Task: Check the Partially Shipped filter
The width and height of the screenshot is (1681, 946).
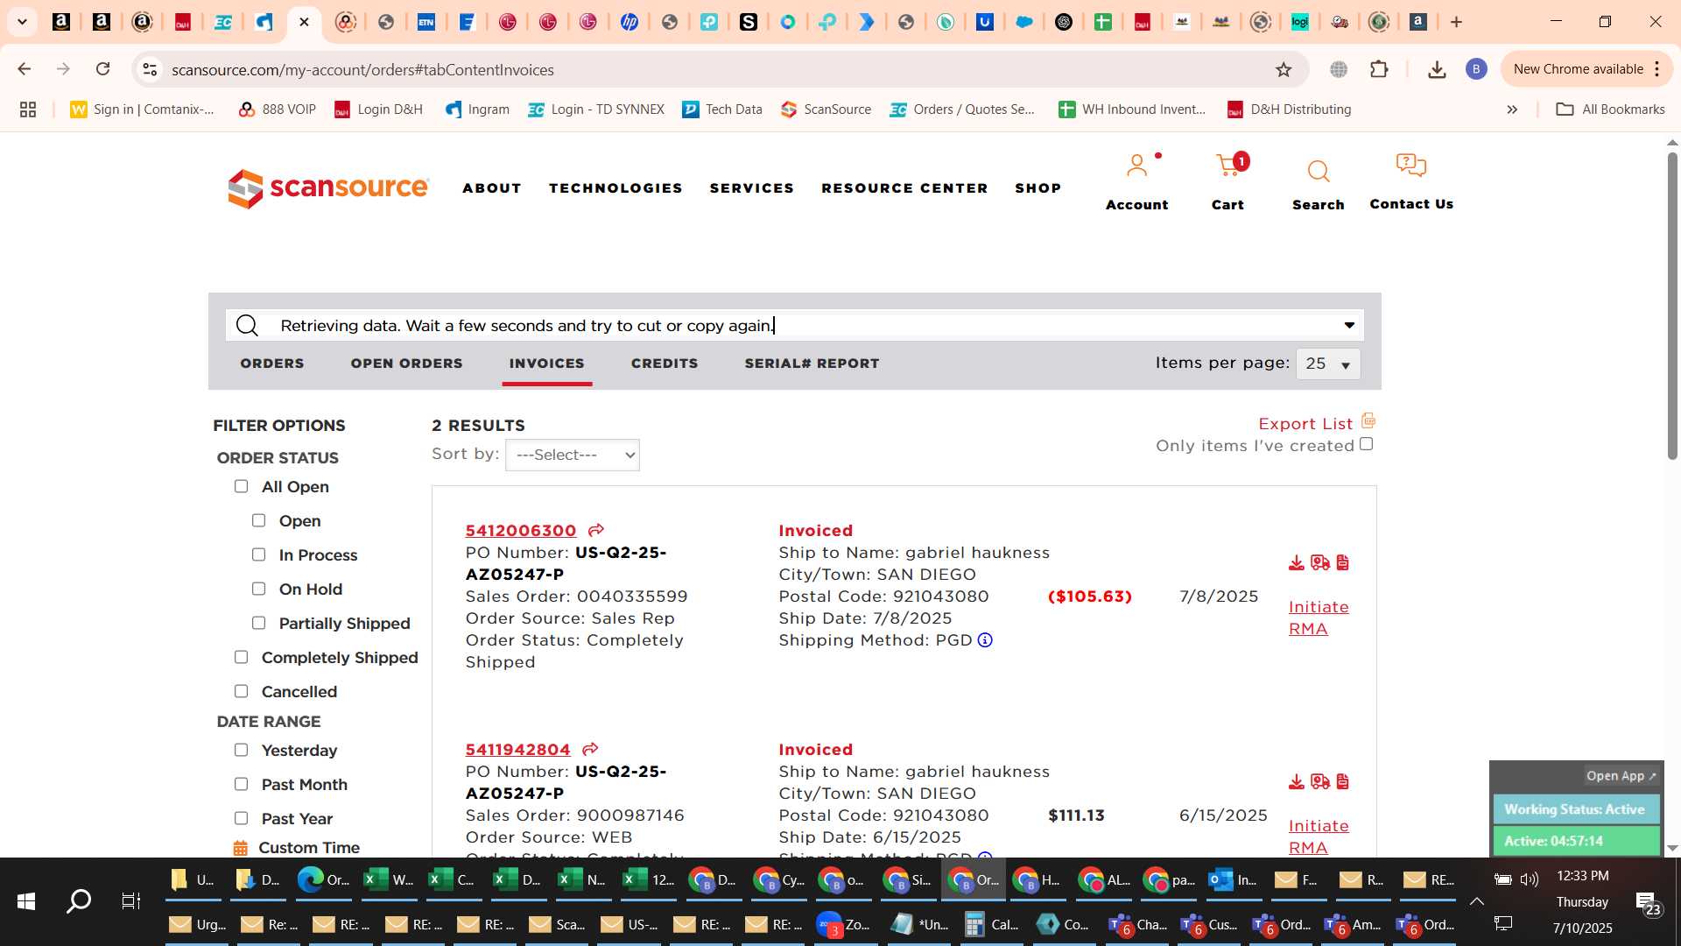Action: point(258,623)
